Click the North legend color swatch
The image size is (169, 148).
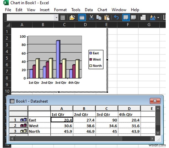(91, 66)
